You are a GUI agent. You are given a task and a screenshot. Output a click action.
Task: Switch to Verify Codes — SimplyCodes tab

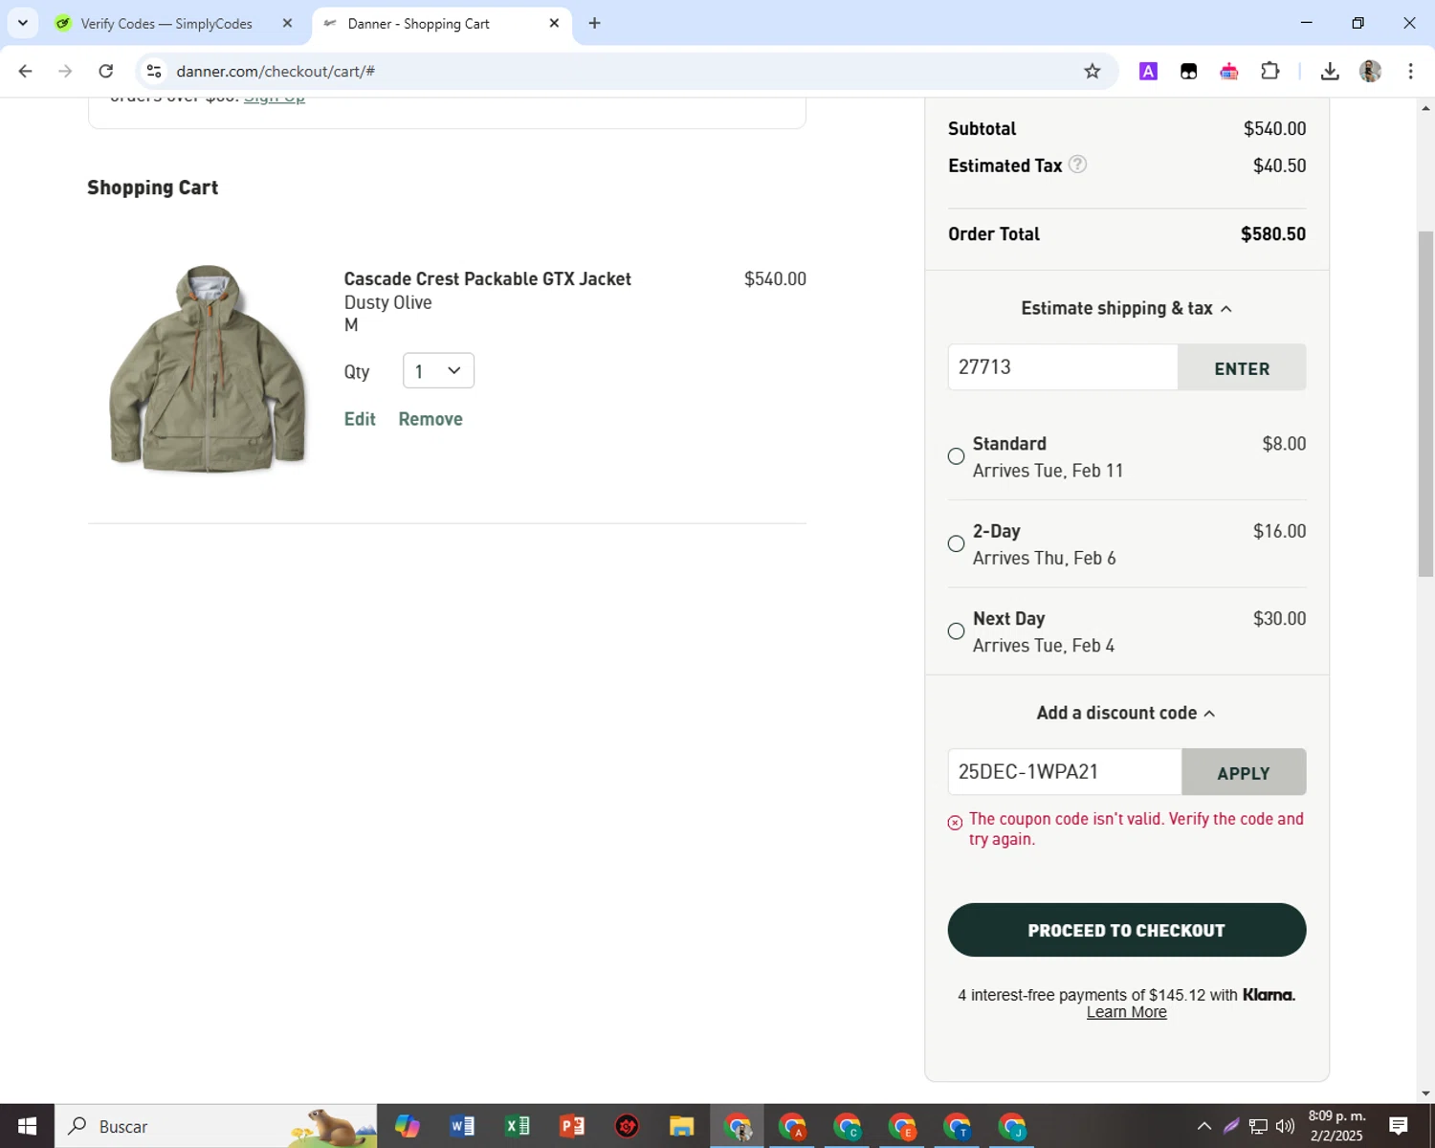[165, 23]
